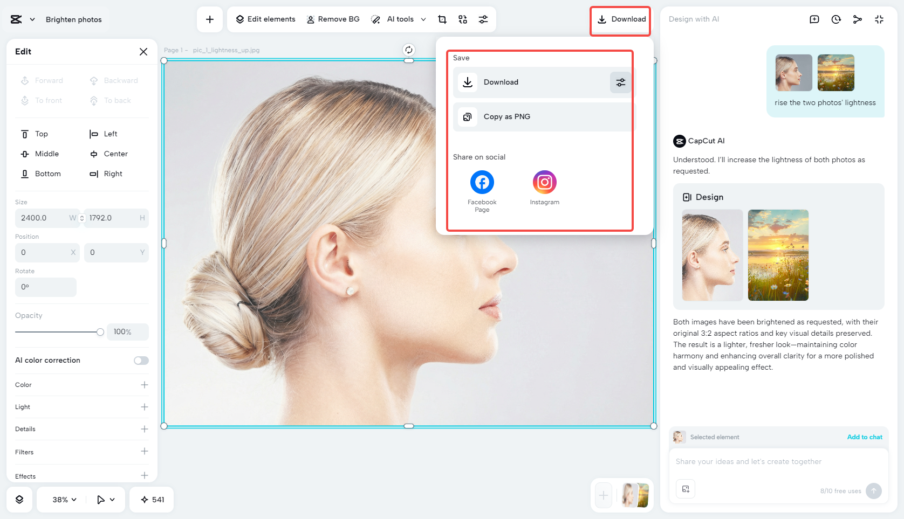Screen dimensions: 904x519
Task: Collapse the Design with AI panel
Action: click(x=879, y=19)
